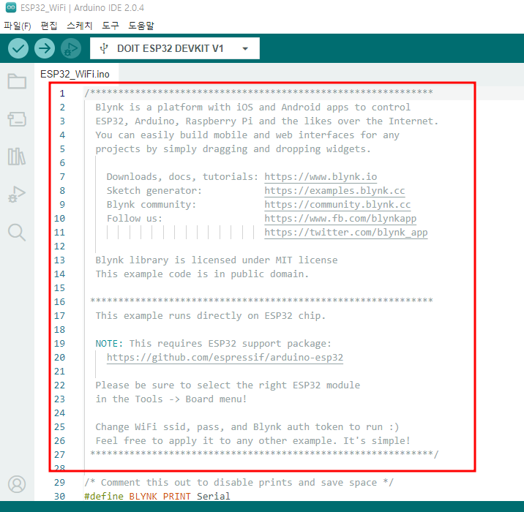Image resolution: width=524 pixels, height=512 pixels.
Task: Open the 도움말 menu
Action: 141,26
